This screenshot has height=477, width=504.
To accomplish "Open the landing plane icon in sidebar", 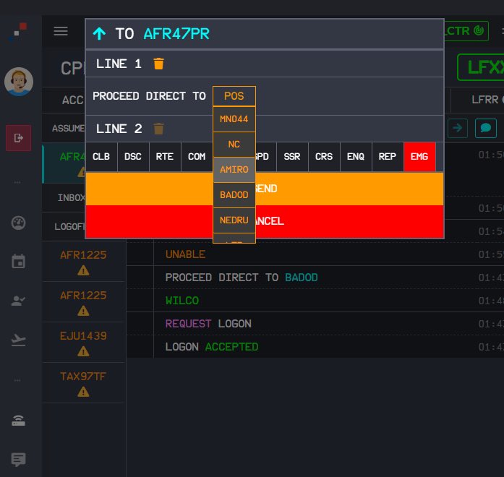I will 18,340.
